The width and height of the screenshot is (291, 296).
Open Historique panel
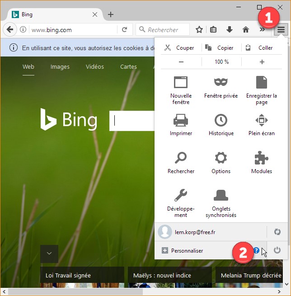(x=221, y=125)
